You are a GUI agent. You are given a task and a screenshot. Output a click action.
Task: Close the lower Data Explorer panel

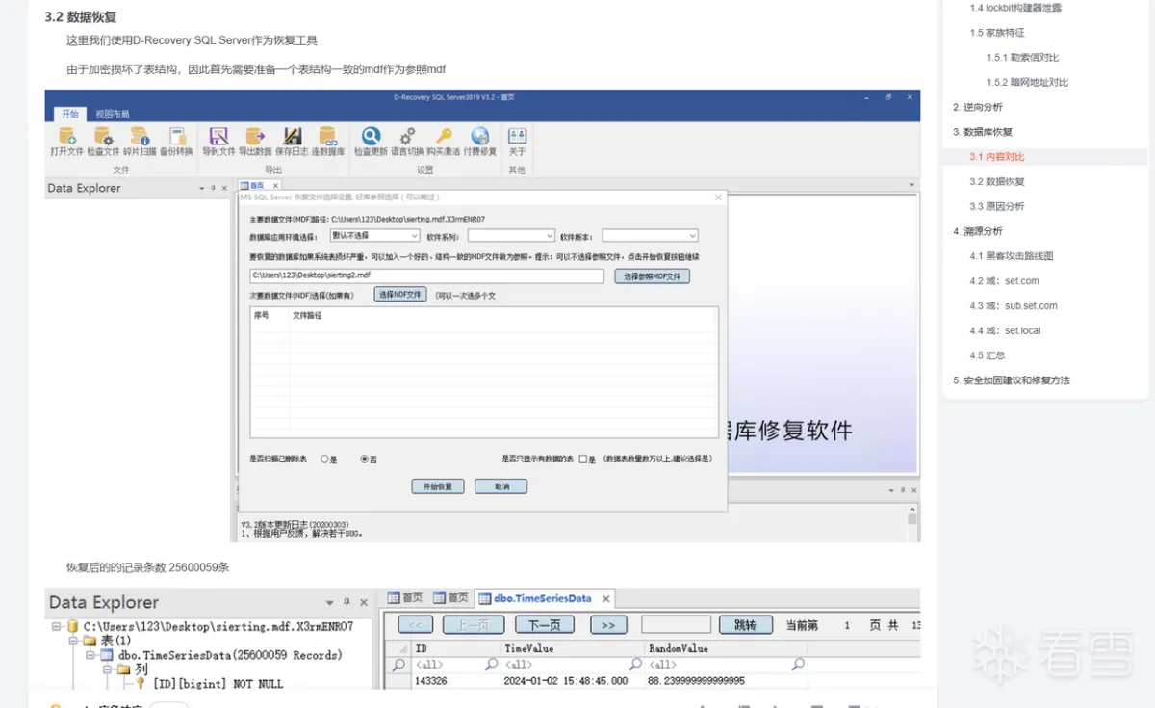(364, 602)
